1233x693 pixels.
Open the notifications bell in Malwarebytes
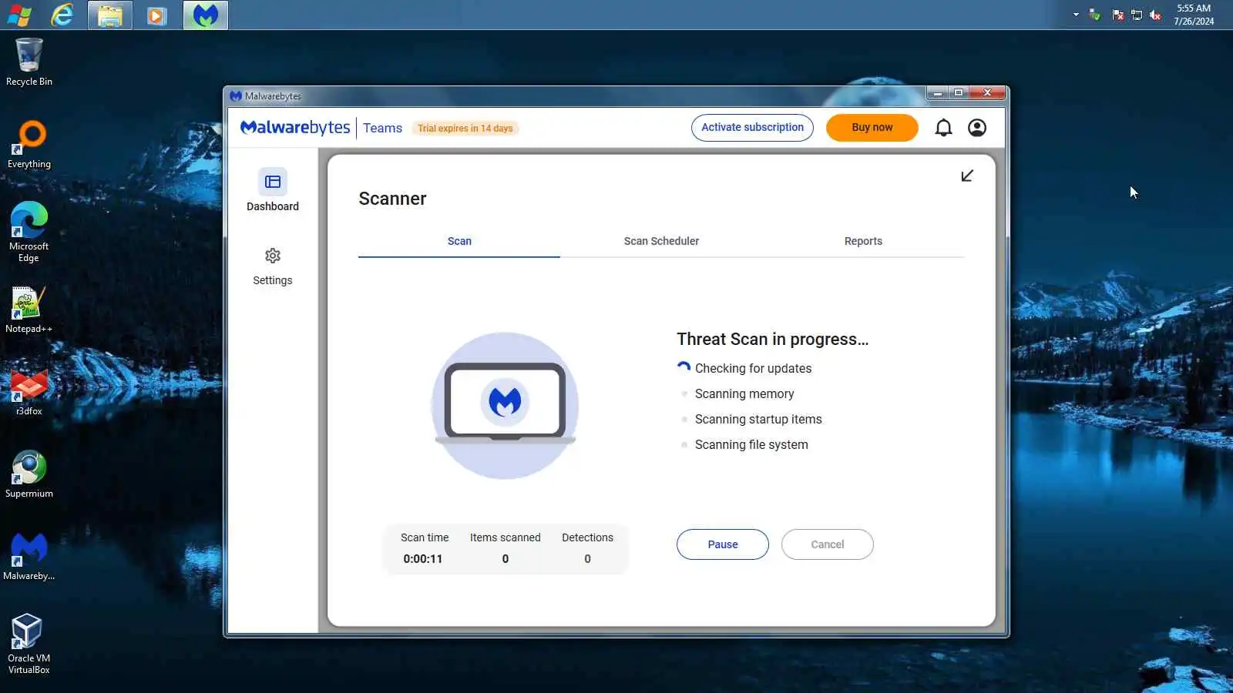pos(943,128)
